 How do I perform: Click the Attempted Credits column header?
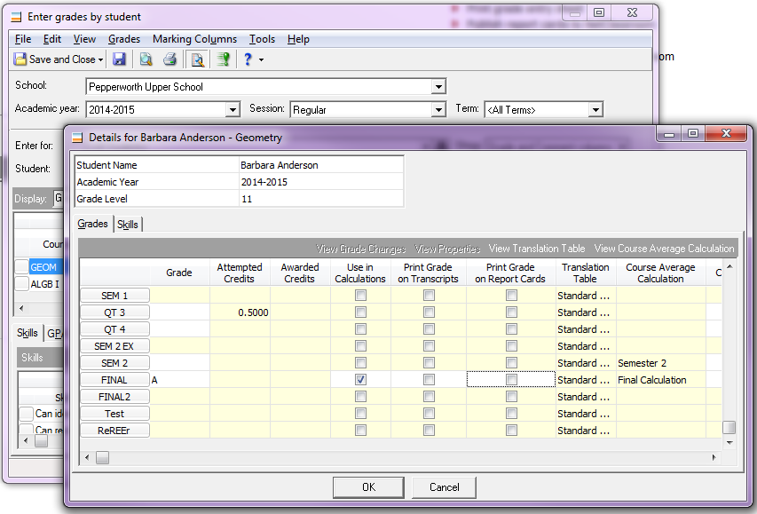coord(240,273)
